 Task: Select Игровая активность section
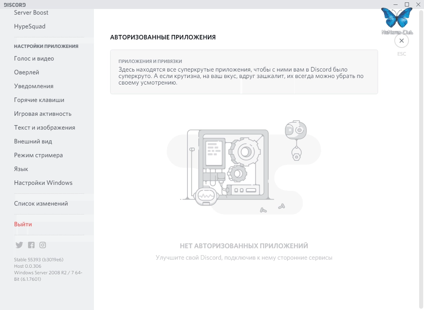pyautogui.click(x=43, y=114)
